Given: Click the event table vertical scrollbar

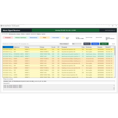Looking at the screenshot, I should 115,62.
